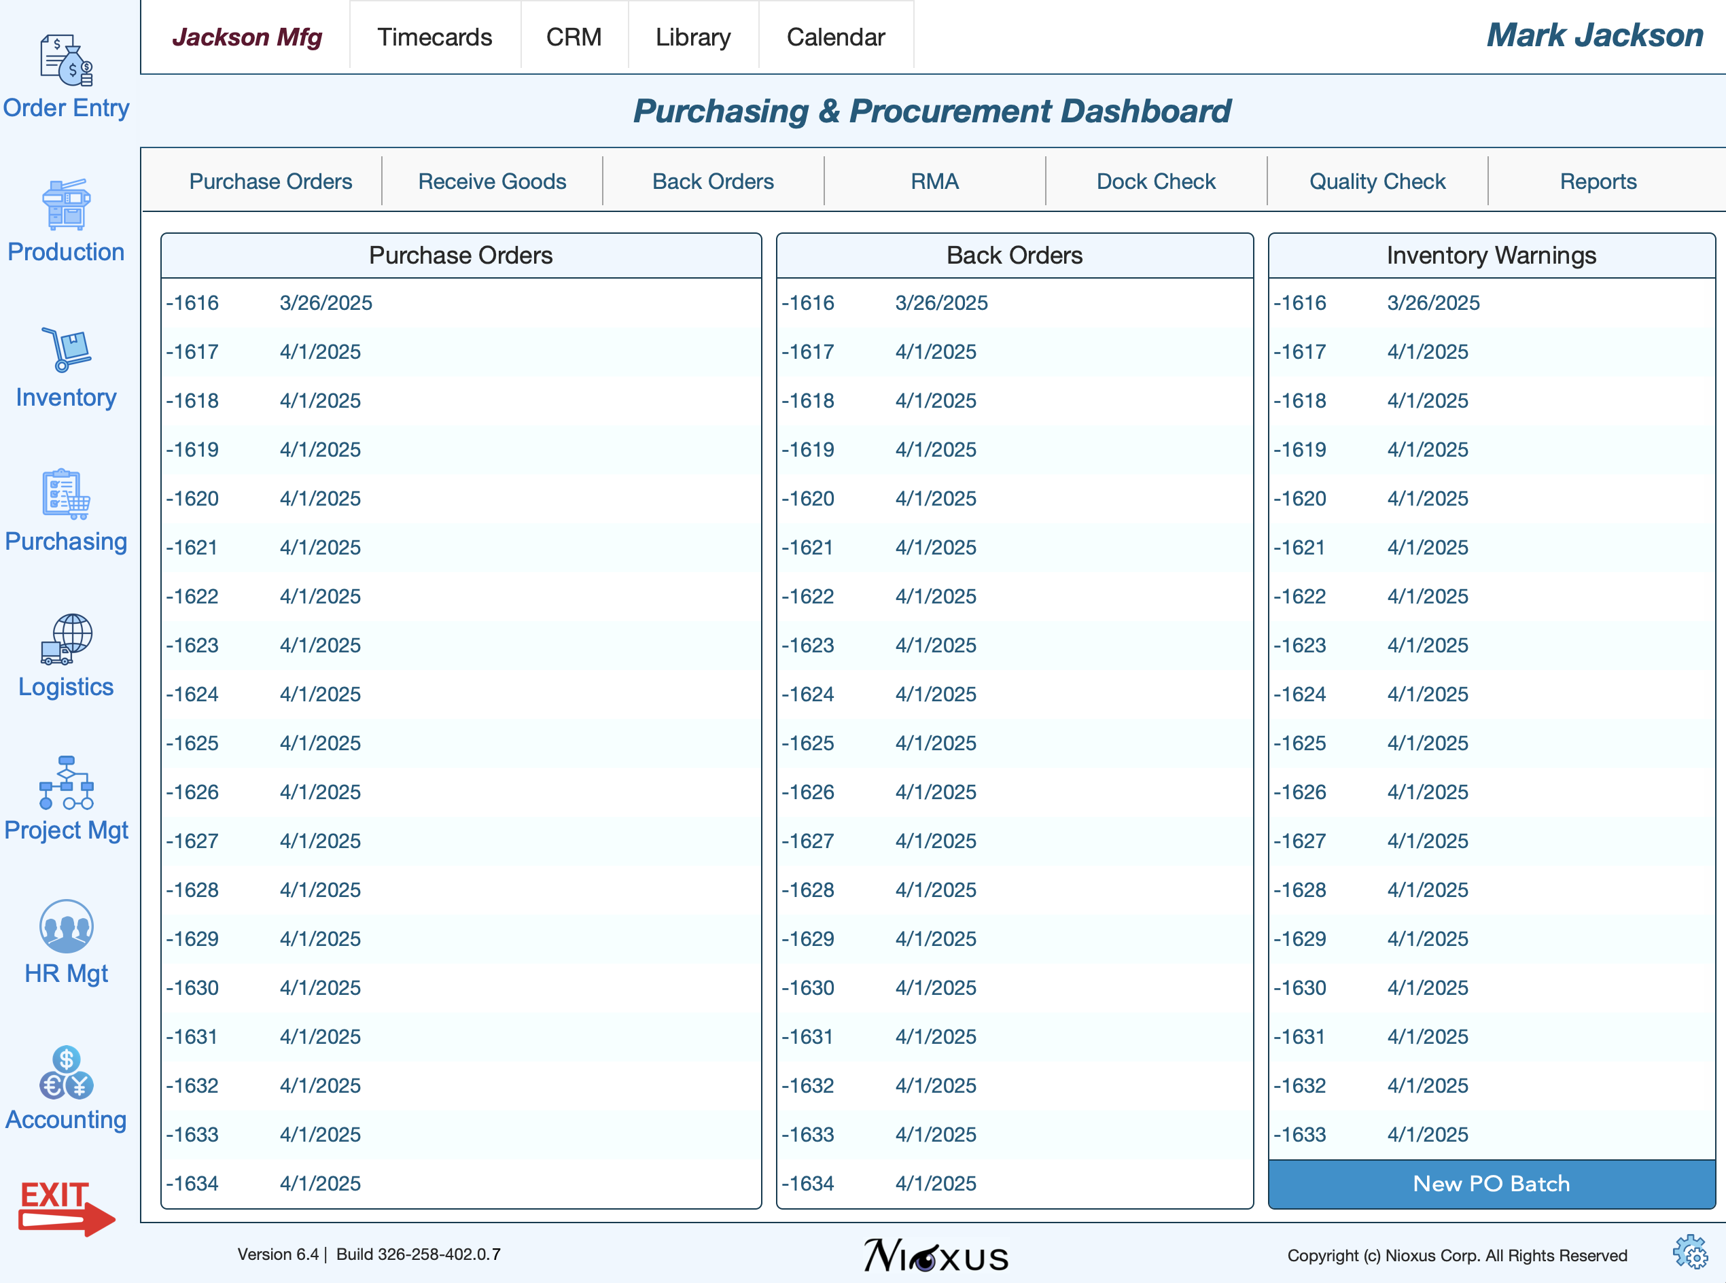Open Inventory hand-truck icon
Viewport: 1726px width, 1283px height.
66,349
